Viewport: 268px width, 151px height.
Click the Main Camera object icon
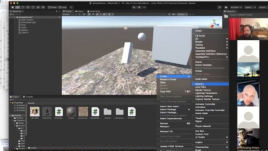(x=20, y=20)
